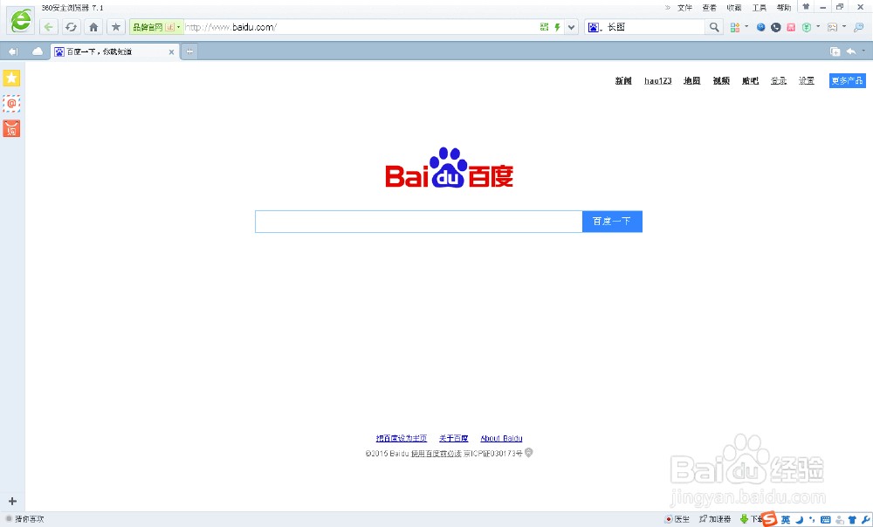Bookmark this page with the star button

[x=116, y=27]
